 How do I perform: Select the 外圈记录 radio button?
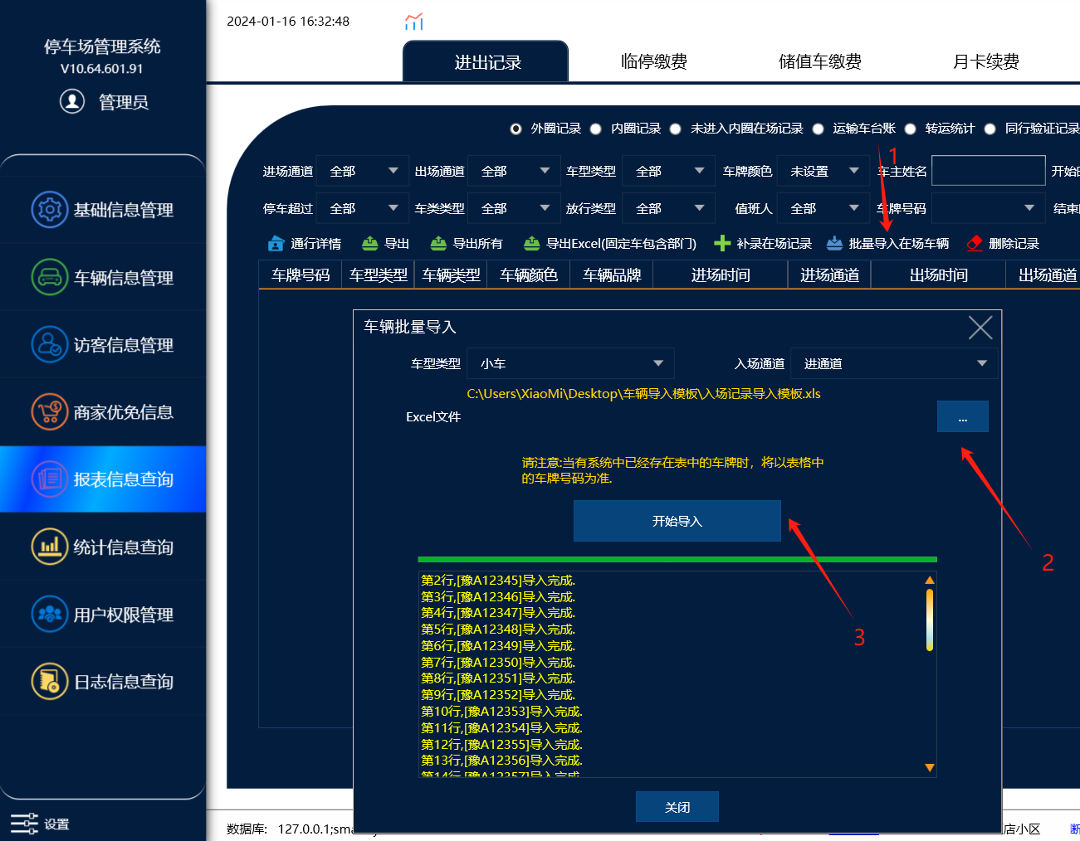516,129
